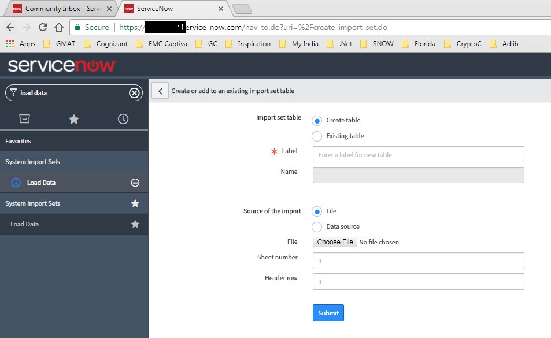Clear the navigator filter search text
Screen dimensions: 551x338
[134, 93]
